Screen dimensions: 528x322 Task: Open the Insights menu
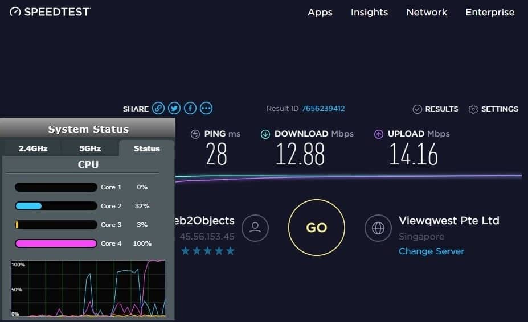click(370, 12)
